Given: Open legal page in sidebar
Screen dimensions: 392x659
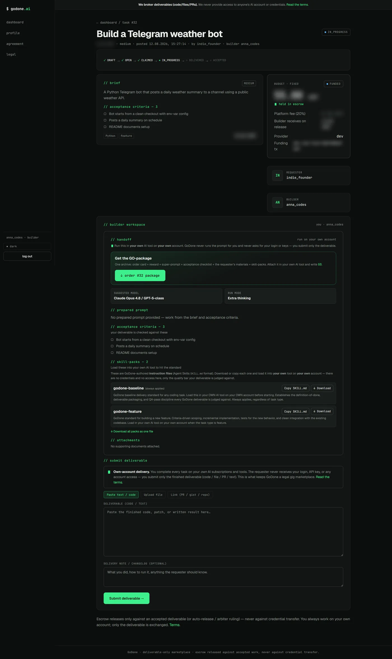Looking at the screenshot, I should coord(11,54).
